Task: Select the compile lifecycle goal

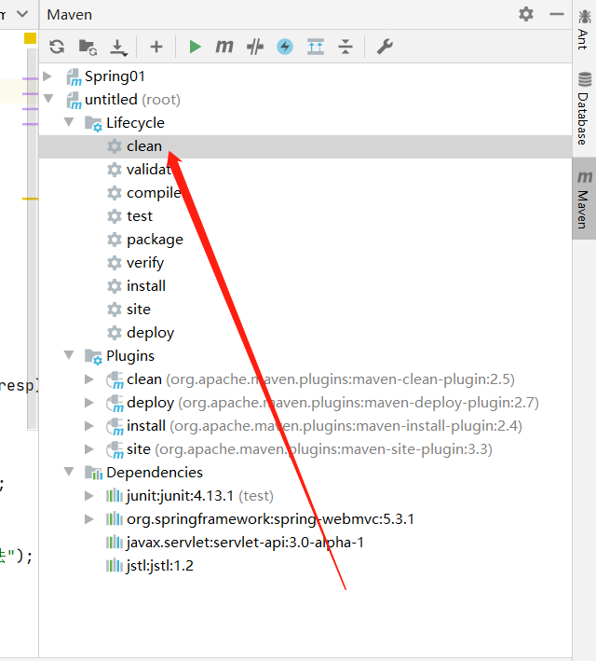Action: tap(154, 193)
